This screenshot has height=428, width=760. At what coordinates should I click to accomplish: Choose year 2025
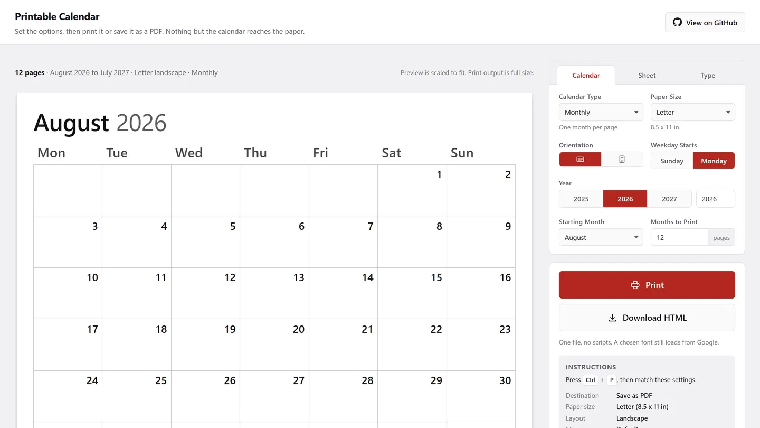[x=581, y=199]
